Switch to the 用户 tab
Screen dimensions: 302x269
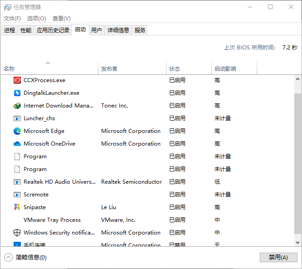point(97,30)
